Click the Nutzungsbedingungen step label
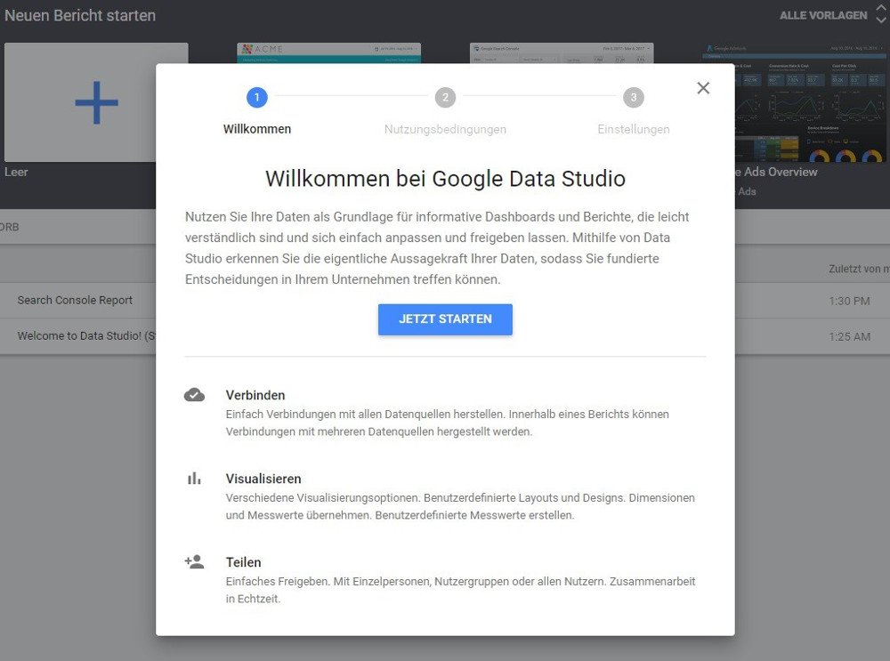 click(445, 129)
